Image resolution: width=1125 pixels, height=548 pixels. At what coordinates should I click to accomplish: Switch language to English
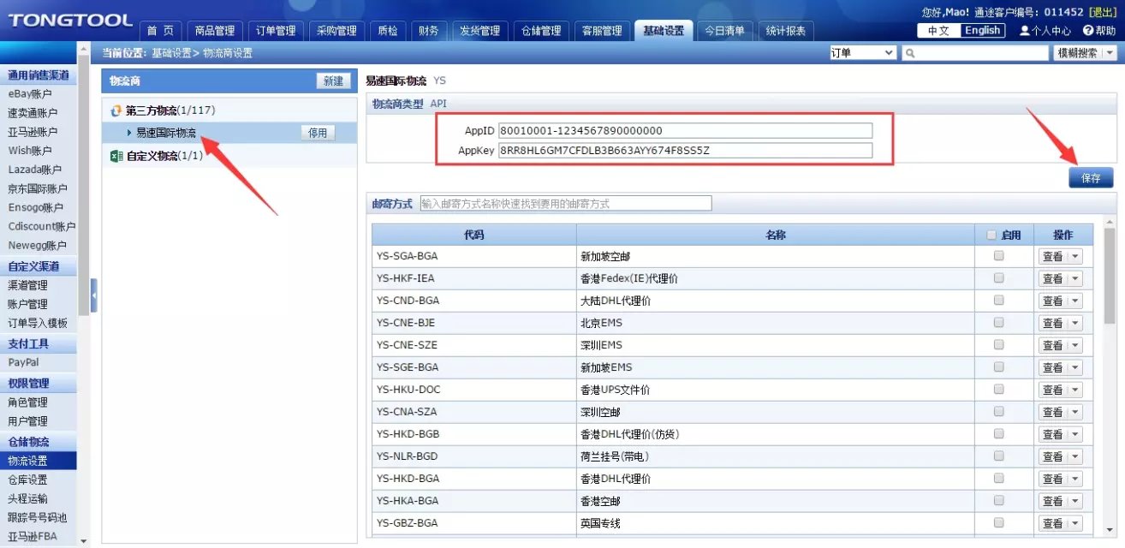pos(982,31)
